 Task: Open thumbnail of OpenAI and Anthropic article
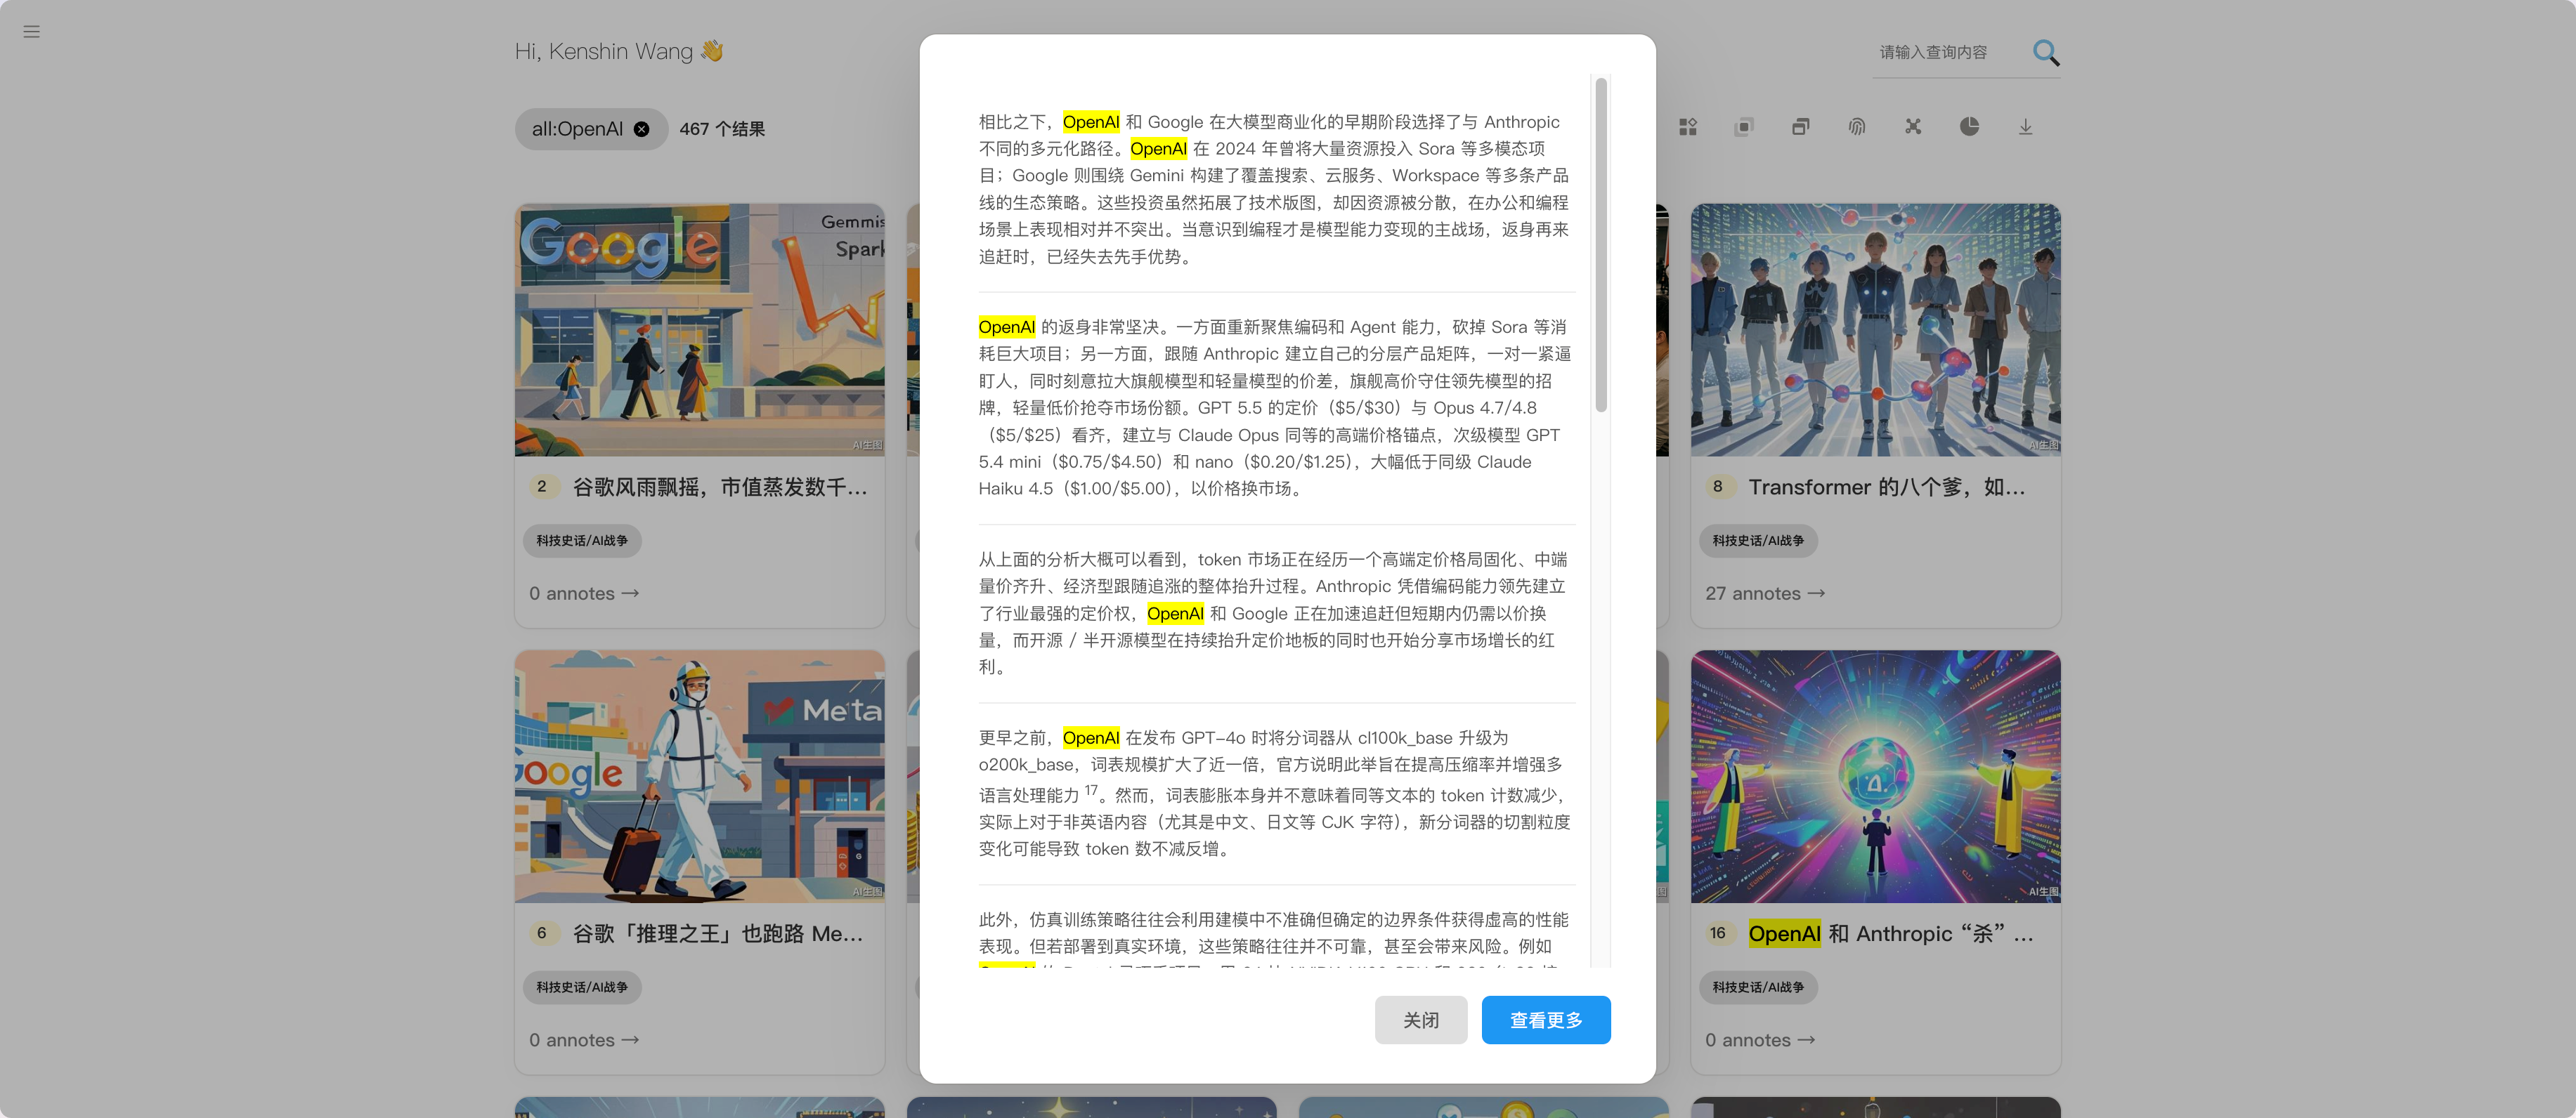tap(1875, 776)
